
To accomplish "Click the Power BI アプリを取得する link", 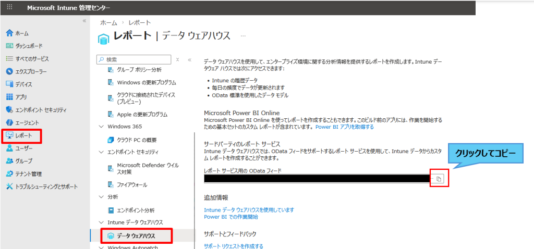I will 344,127.
